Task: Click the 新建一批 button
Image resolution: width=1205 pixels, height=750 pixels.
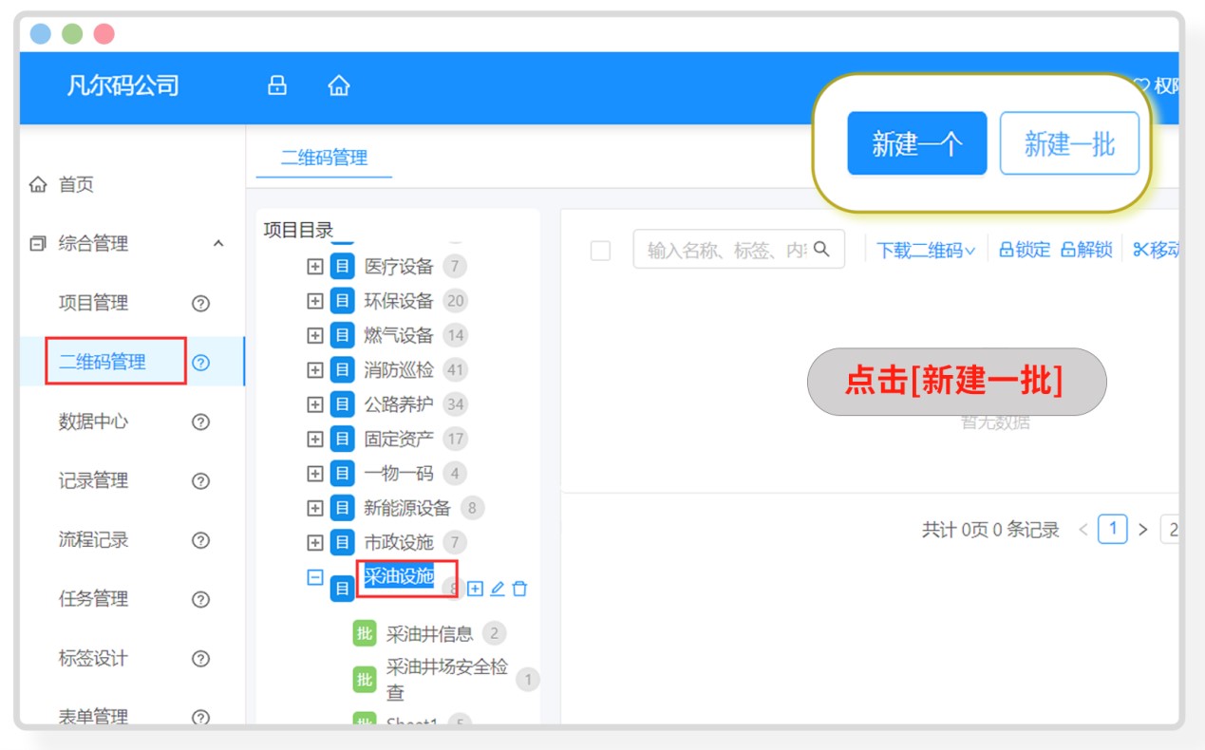Action: [x=1069, y=144]
